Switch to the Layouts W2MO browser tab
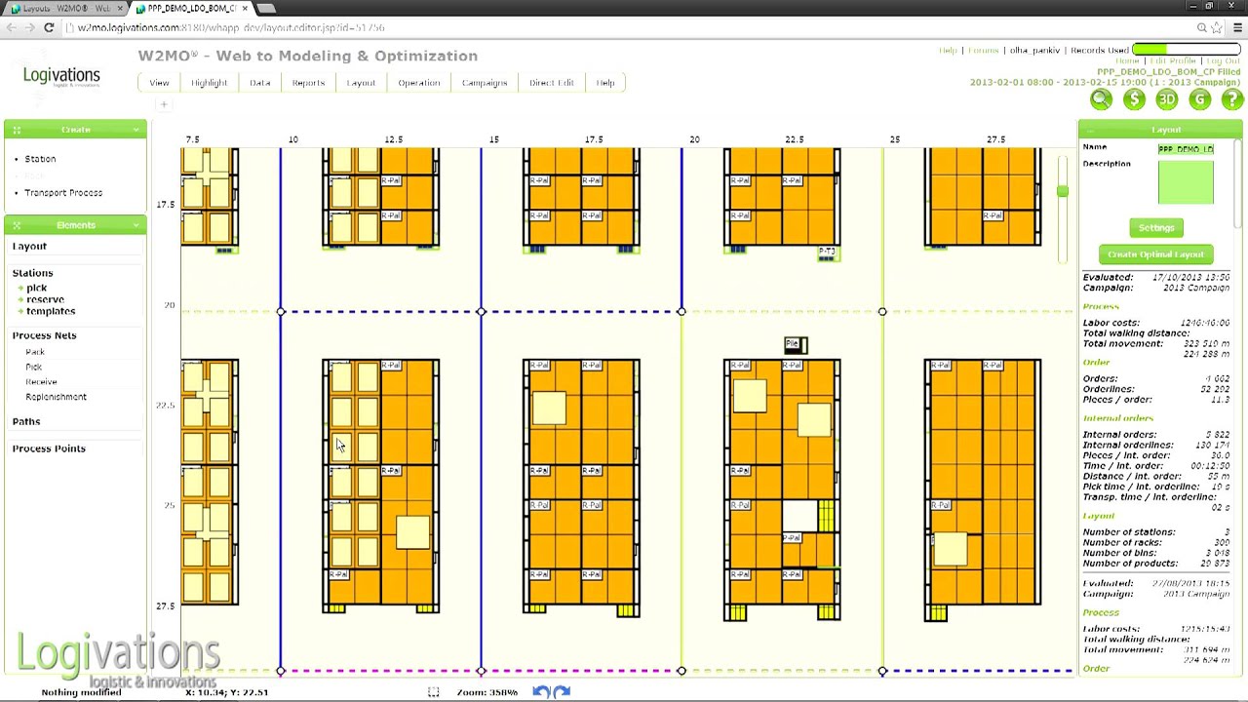Screen dimensions: 1248x702 point(66,9)
